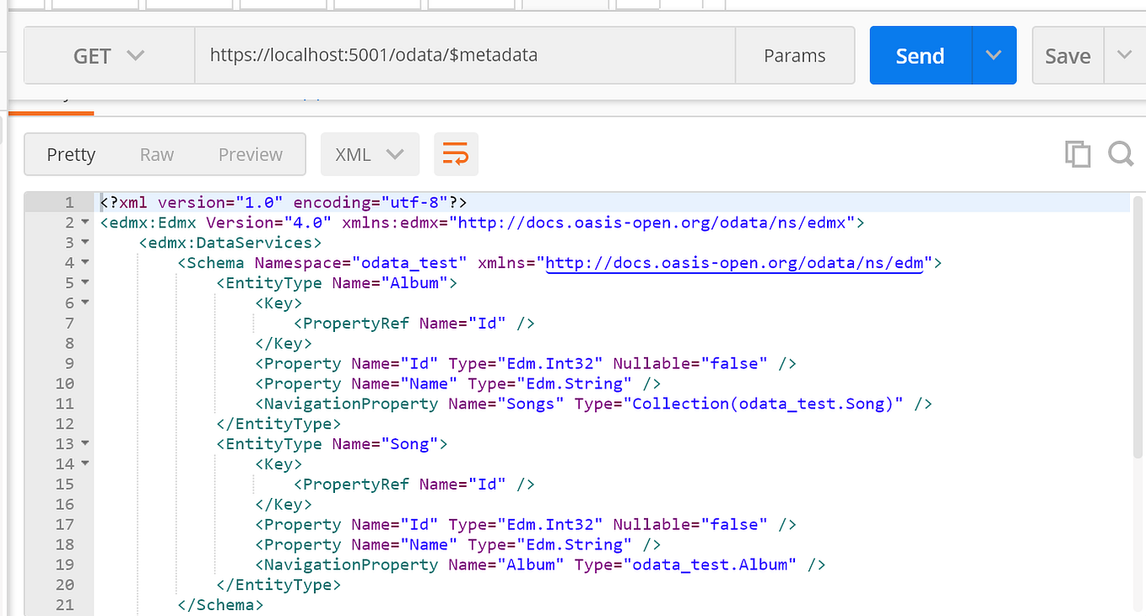Image resolution: width=1146 pixels, height=616 pixels.
Task: Collapse Song EntityType on line 13
Action: point(84,444)
